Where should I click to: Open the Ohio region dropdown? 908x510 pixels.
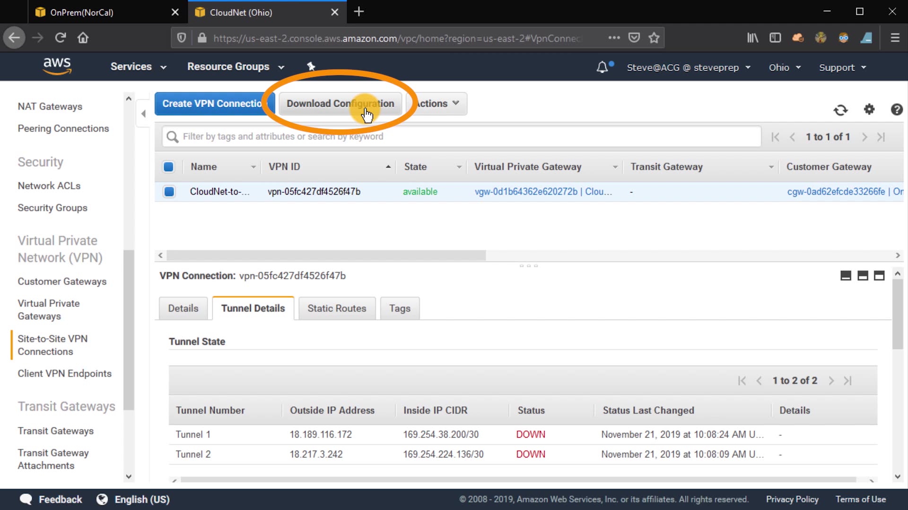tap(785, 68)
